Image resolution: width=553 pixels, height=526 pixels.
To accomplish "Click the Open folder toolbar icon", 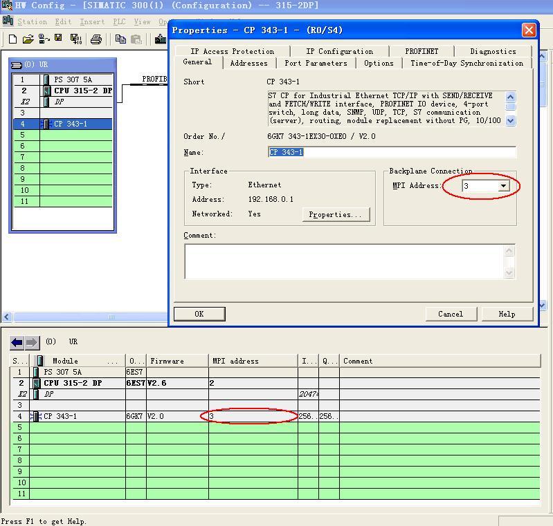I will (28, 39).
